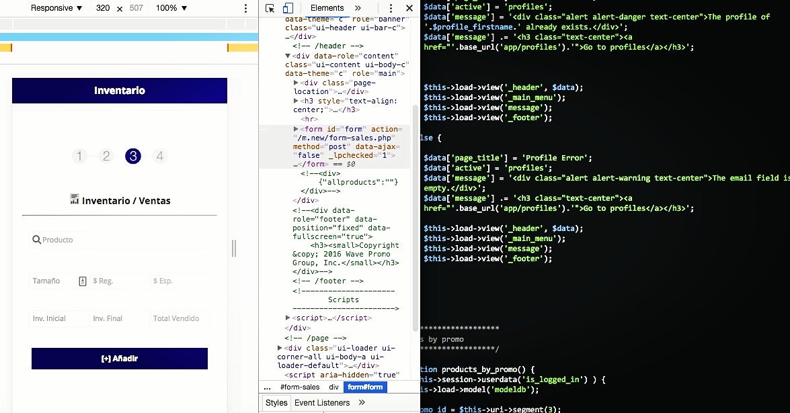This screenshot has width=790, height=413.
Task: Switch to the Styles tab
Action: point(276,403)
